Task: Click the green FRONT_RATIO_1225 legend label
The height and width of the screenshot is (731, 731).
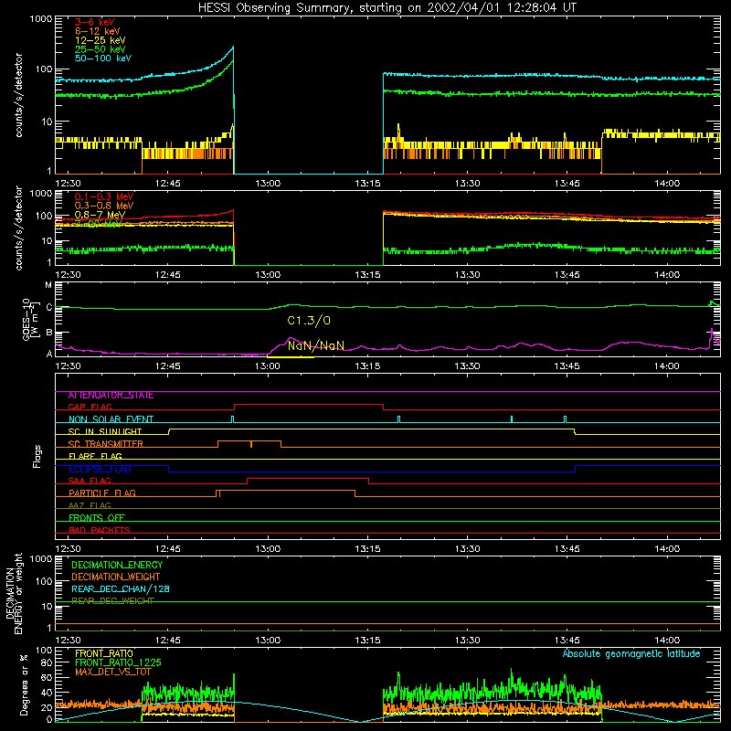Action: pos(118,662)
